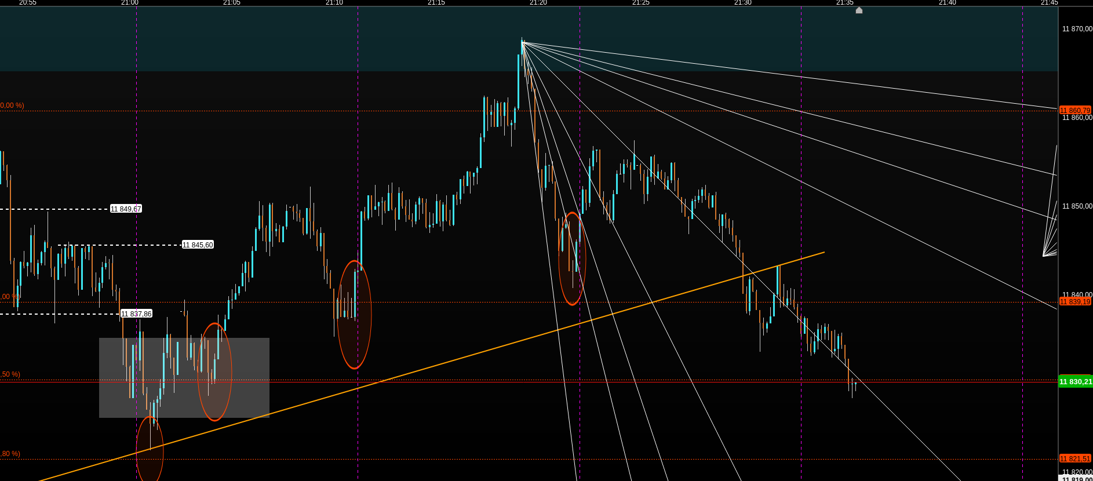
Task: Click the 21:25 time axis label
Action: click(641, 3)
